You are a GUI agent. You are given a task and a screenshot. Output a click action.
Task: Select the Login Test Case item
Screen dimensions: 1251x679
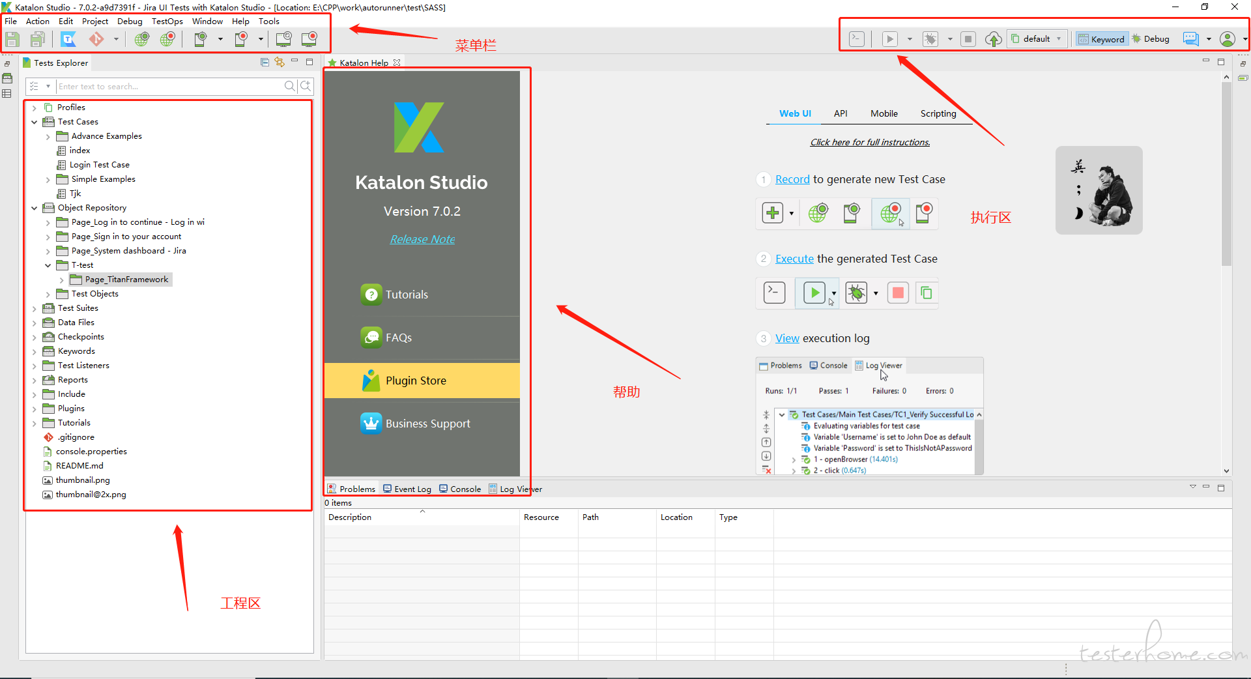[x=99, y=165]
